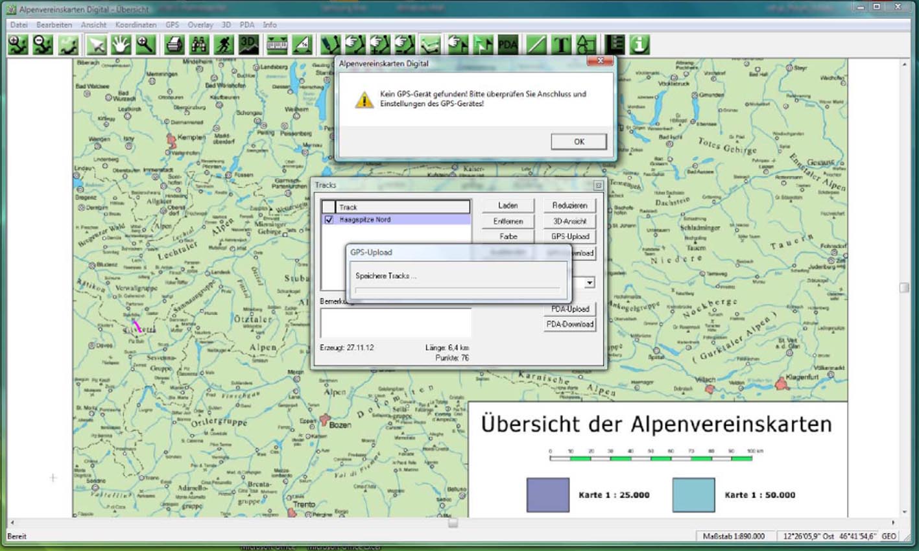919x551 pixels.
Task: Click the Länge: 6,4 km text
Action: click(x=447, y=348)
